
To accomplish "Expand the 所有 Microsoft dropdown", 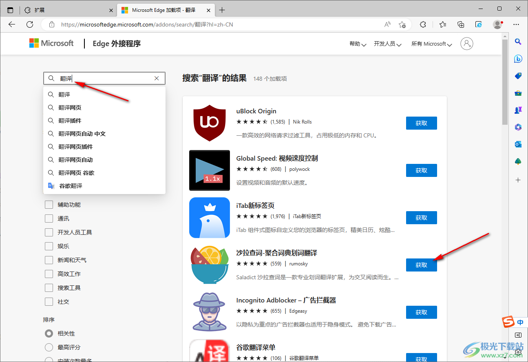I will (432, 44).
